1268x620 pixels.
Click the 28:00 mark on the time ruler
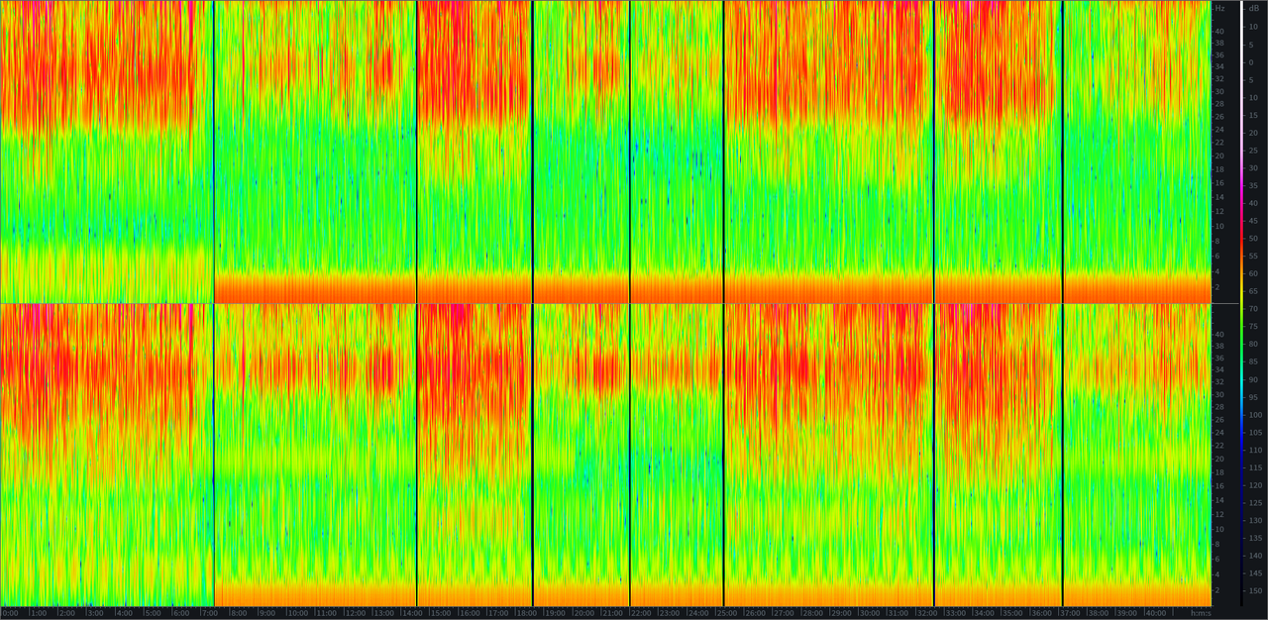point(814,613)
